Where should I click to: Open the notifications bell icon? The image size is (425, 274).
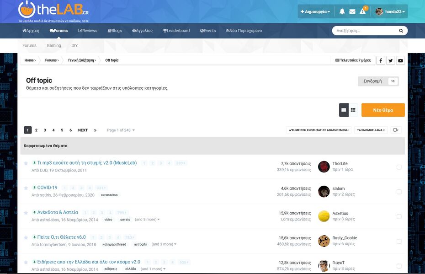tap(342, 11)
